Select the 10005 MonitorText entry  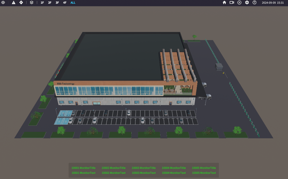tap(204, 173)
